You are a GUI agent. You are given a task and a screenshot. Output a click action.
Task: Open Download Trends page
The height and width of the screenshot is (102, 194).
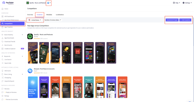pyautogui.click(x=10, y=42)
